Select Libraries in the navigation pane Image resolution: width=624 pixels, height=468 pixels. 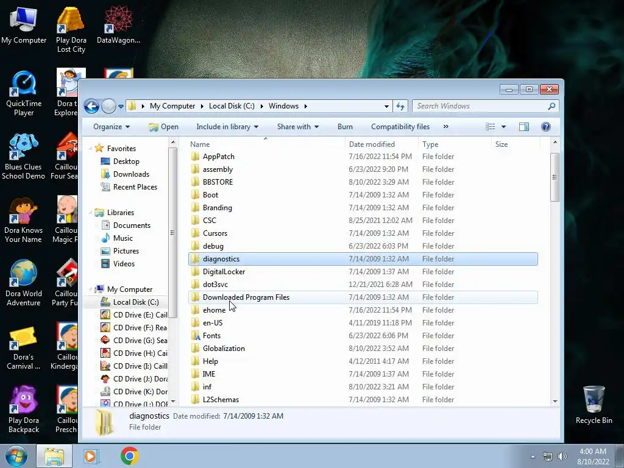click(x=120, y=213)
